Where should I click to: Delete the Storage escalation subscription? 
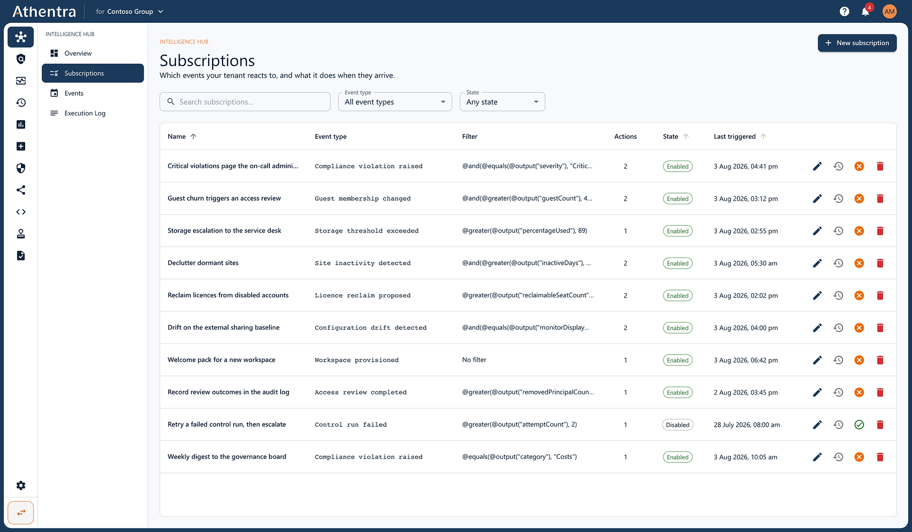pyautogui.click(x=880, y=231)
